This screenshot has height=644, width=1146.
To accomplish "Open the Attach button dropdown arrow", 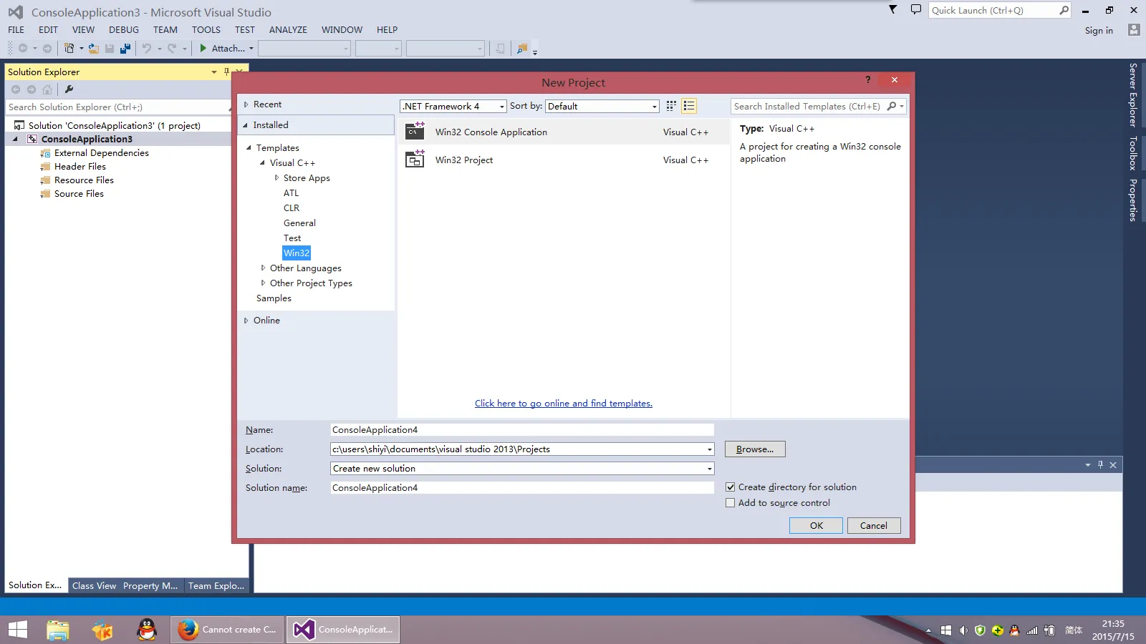I will 251,49.
